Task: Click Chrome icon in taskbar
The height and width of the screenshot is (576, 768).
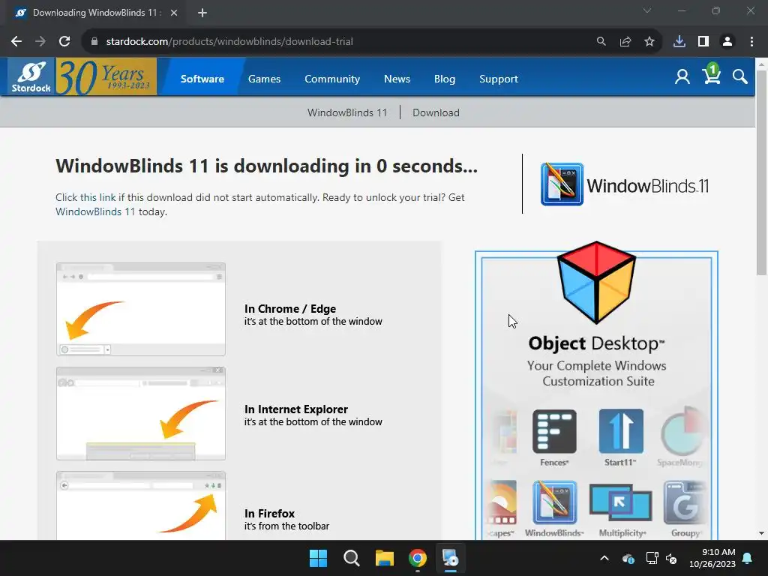Action: click(x=417, y=558)
